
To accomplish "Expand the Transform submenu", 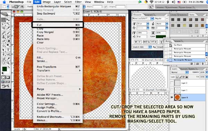I will point(58,70).
